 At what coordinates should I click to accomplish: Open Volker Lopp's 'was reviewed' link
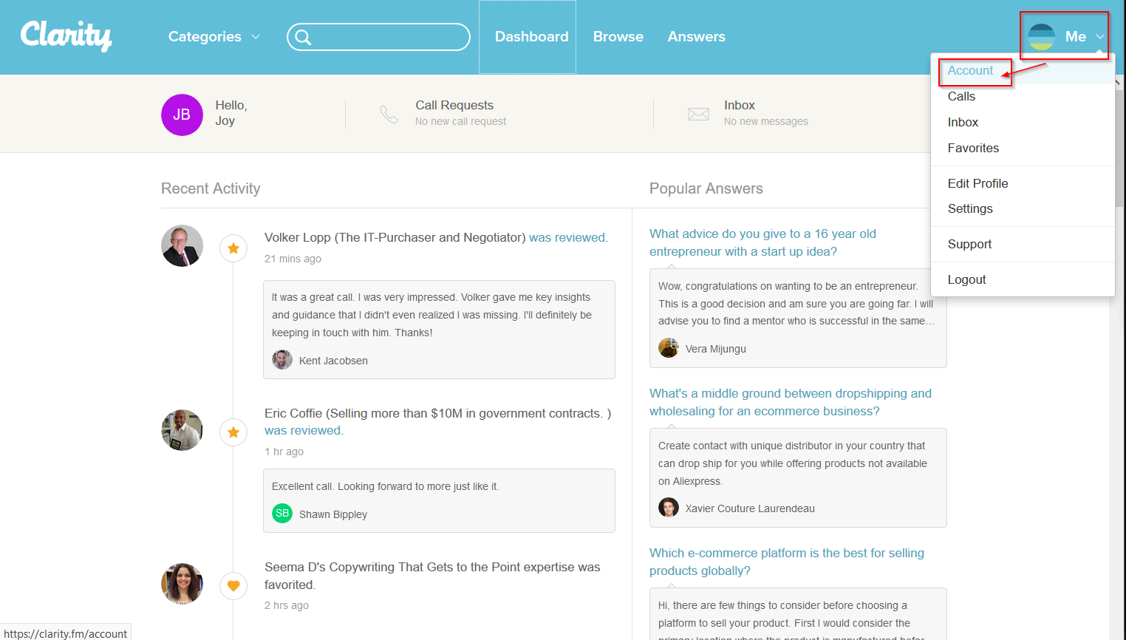568,237
